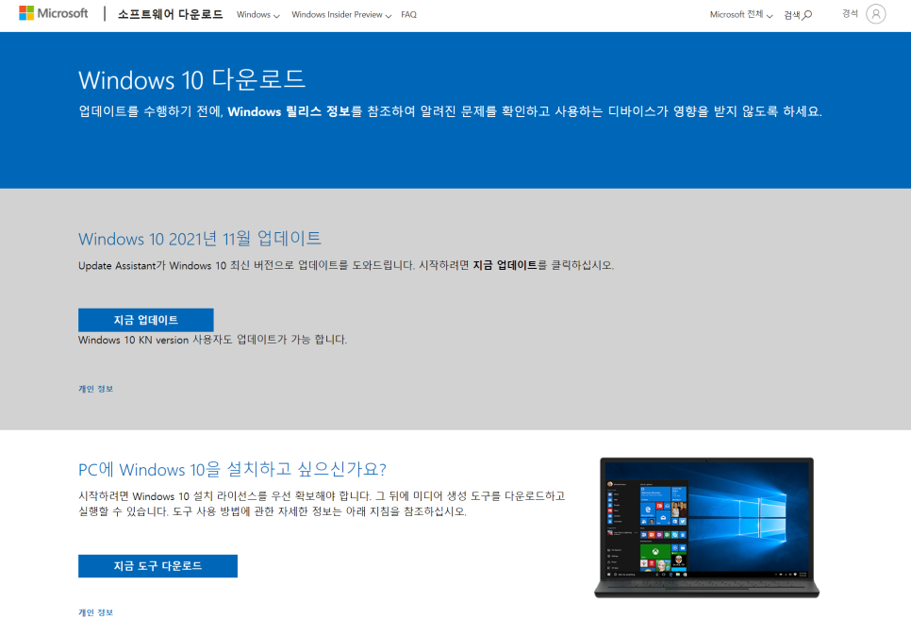Click the Windows 10 KN version note text
This screenshot has width=911, height=635.
[x=212, y=340]
